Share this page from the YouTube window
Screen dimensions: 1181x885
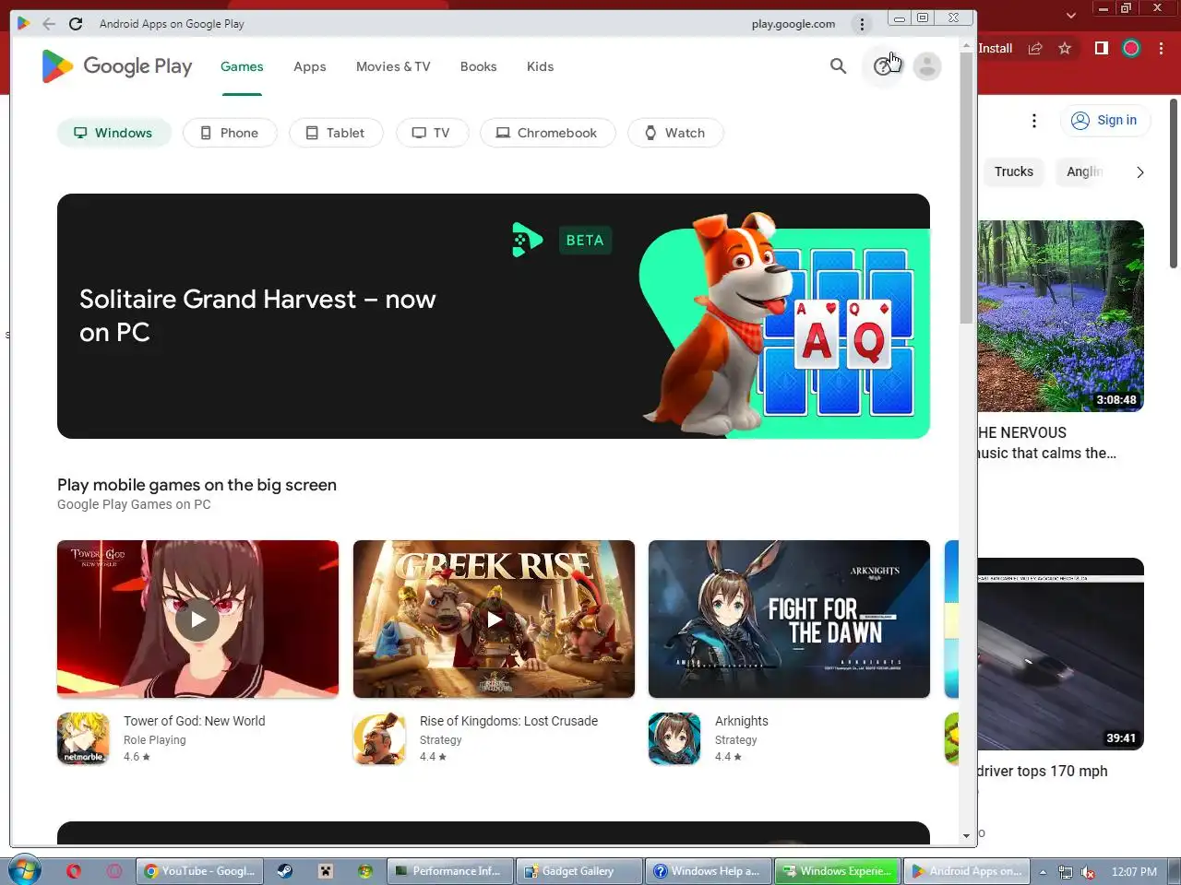point(1035,48)
